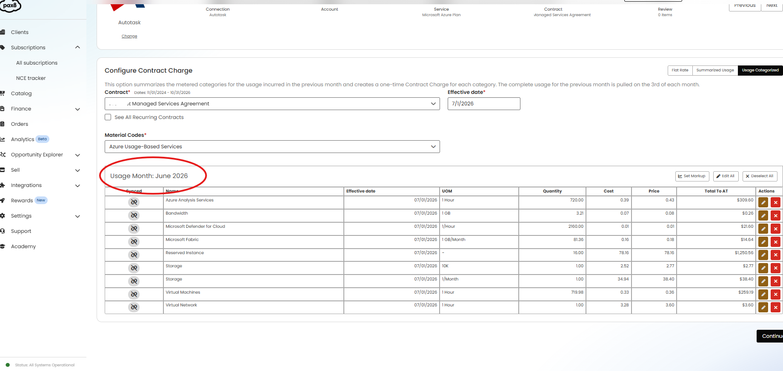
Task: Delete the Virtual Network row
Action: (776, 308)
